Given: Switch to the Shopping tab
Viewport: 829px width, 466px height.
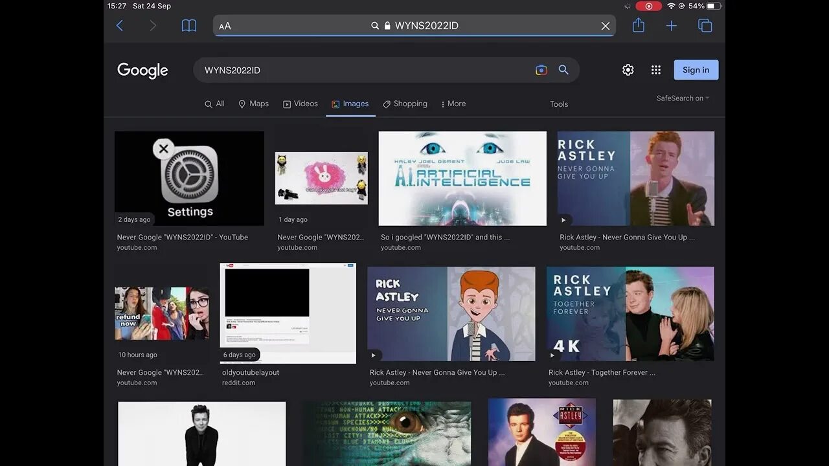Looking at the screenshot, I should [x=405, y=104].
